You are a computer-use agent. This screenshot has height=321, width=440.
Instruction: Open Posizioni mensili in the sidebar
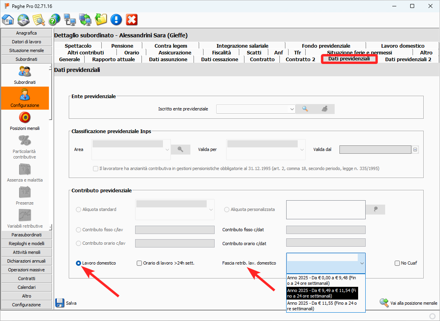click(25, 121)
